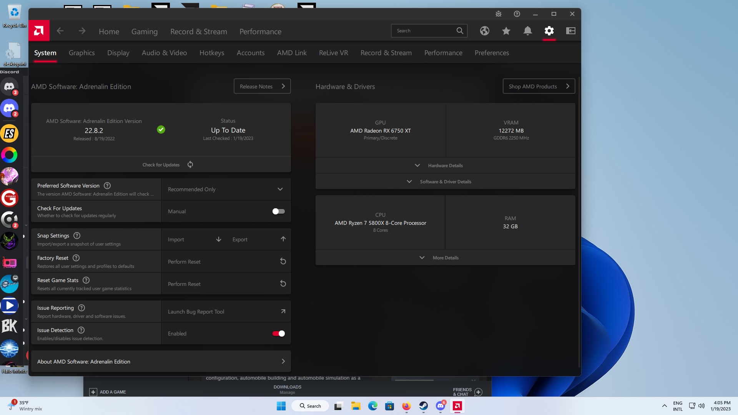Switch to Graphics tab
738x415 pixels.
pos(81,53)
